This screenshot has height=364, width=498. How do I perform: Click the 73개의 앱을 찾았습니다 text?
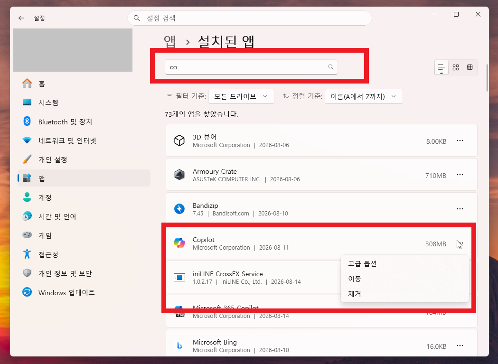201,114
